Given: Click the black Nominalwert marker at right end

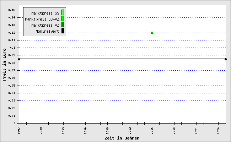Looking at the screenshot, I should 226,59.
